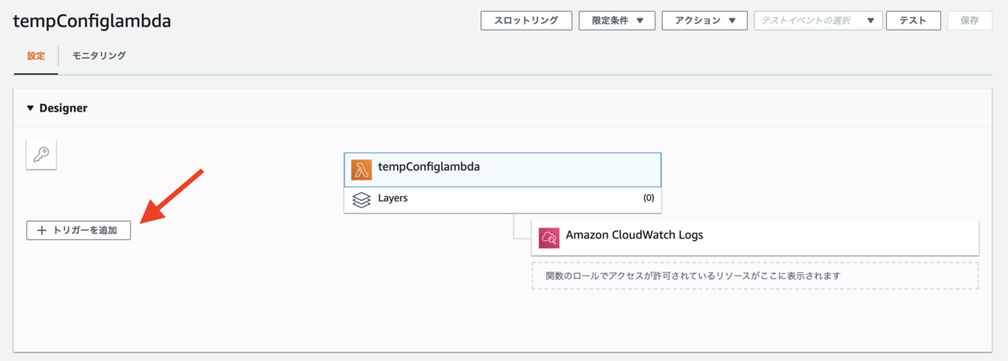This screenshot has height=361, width=1008.
Task: Click the テスト button
Action: tap(913, 21)
